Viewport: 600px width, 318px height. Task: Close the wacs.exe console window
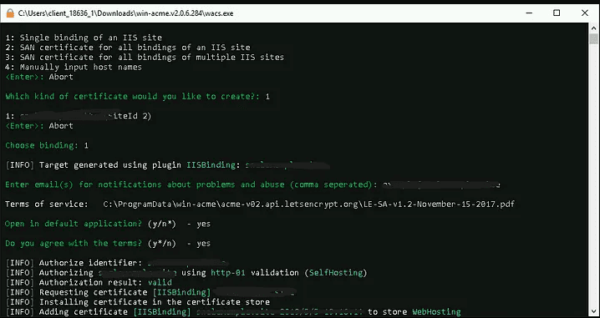[x=585, y=13]
